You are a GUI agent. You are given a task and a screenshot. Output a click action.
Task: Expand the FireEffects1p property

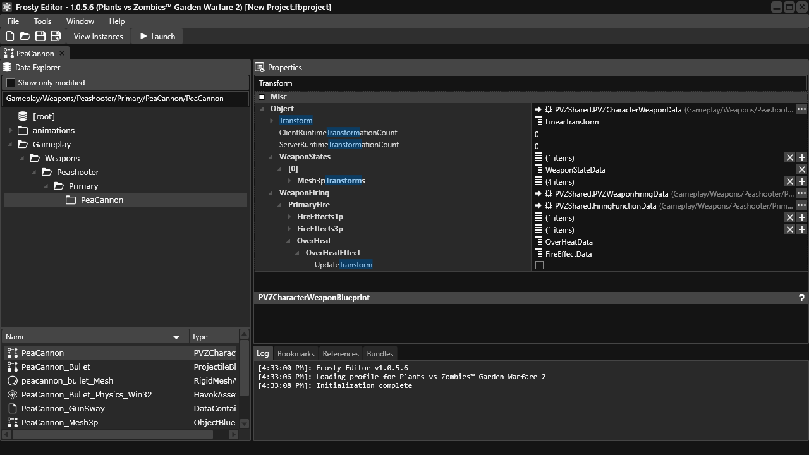click(x=289, y=217)
